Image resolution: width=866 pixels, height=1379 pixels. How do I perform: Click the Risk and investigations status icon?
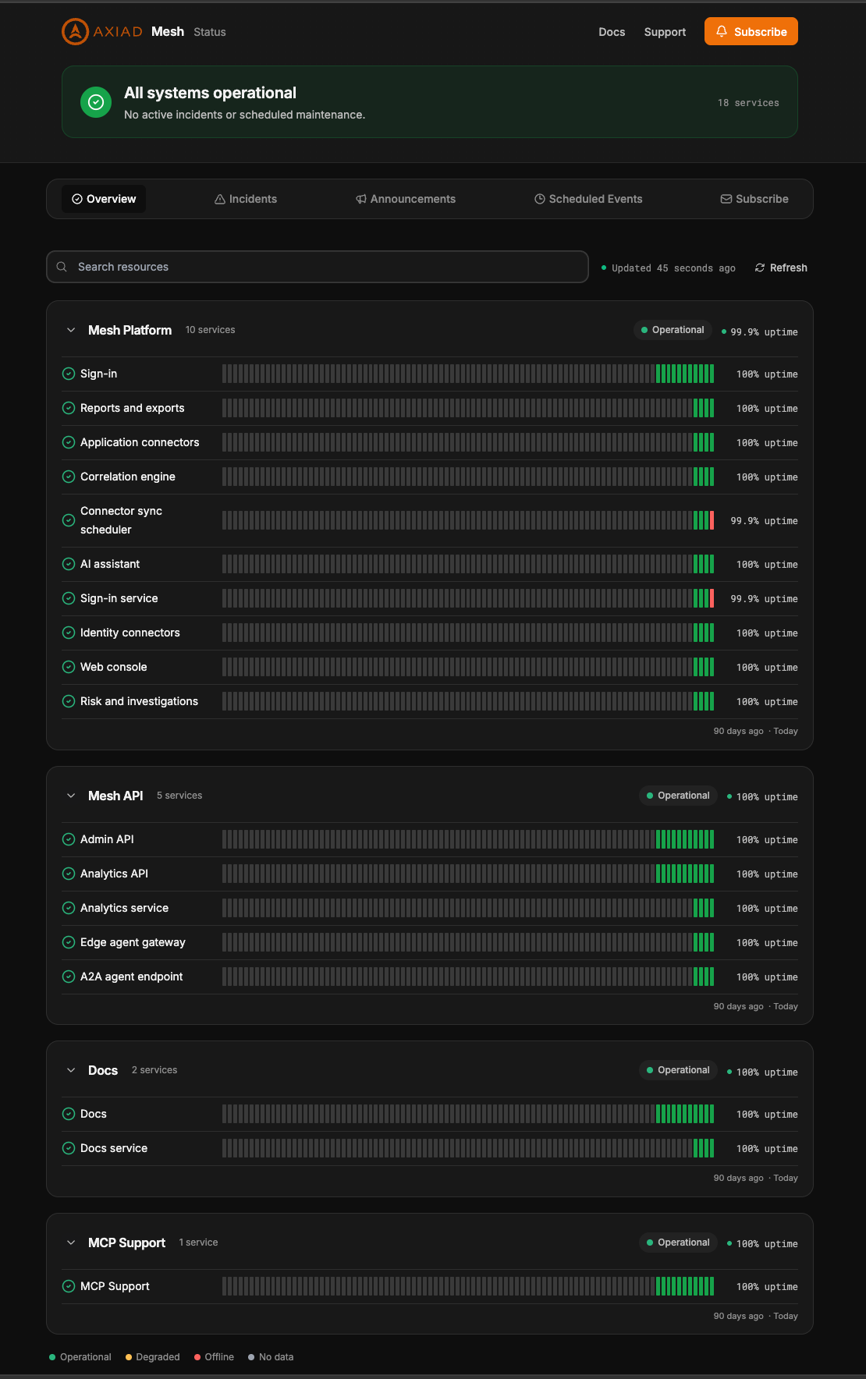tap(69, 701)
